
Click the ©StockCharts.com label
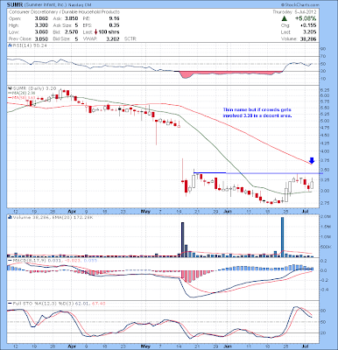300,5
